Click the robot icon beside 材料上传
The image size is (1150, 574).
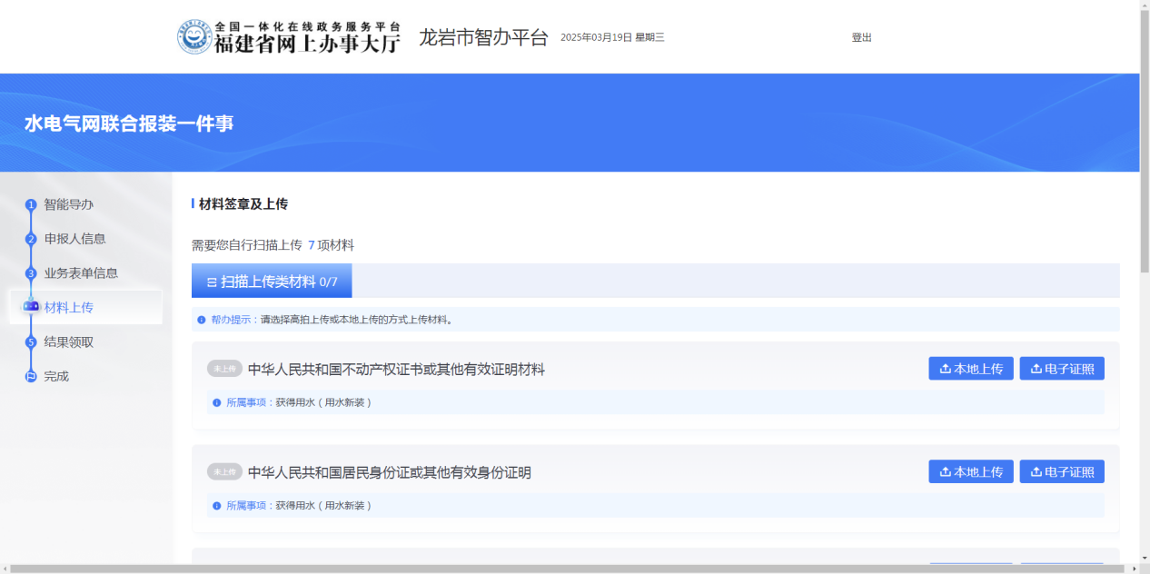pos(31,307)
